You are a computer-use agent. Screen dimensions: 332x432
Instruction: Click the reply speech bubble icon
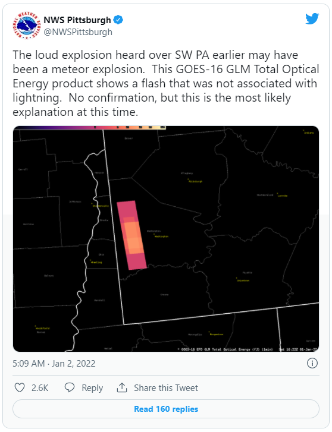[69, 387]
